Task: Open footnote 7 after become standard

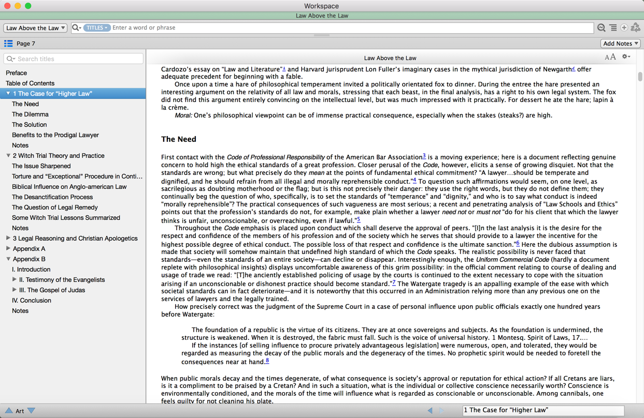Action: click(x=394, y=282)
